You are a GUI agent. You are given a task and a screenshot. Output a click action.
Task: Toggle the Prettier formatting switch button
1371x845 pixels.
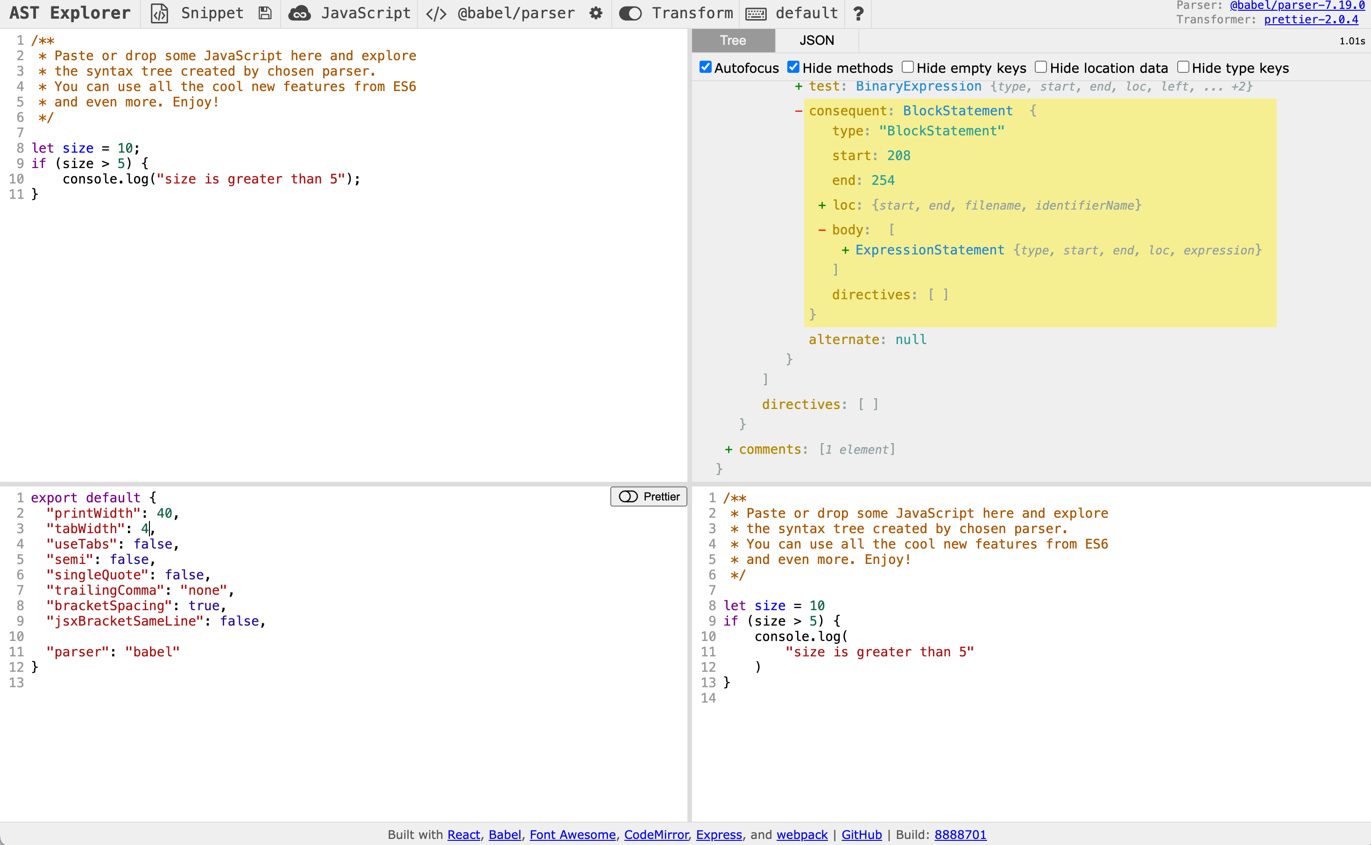click(648, 496)
